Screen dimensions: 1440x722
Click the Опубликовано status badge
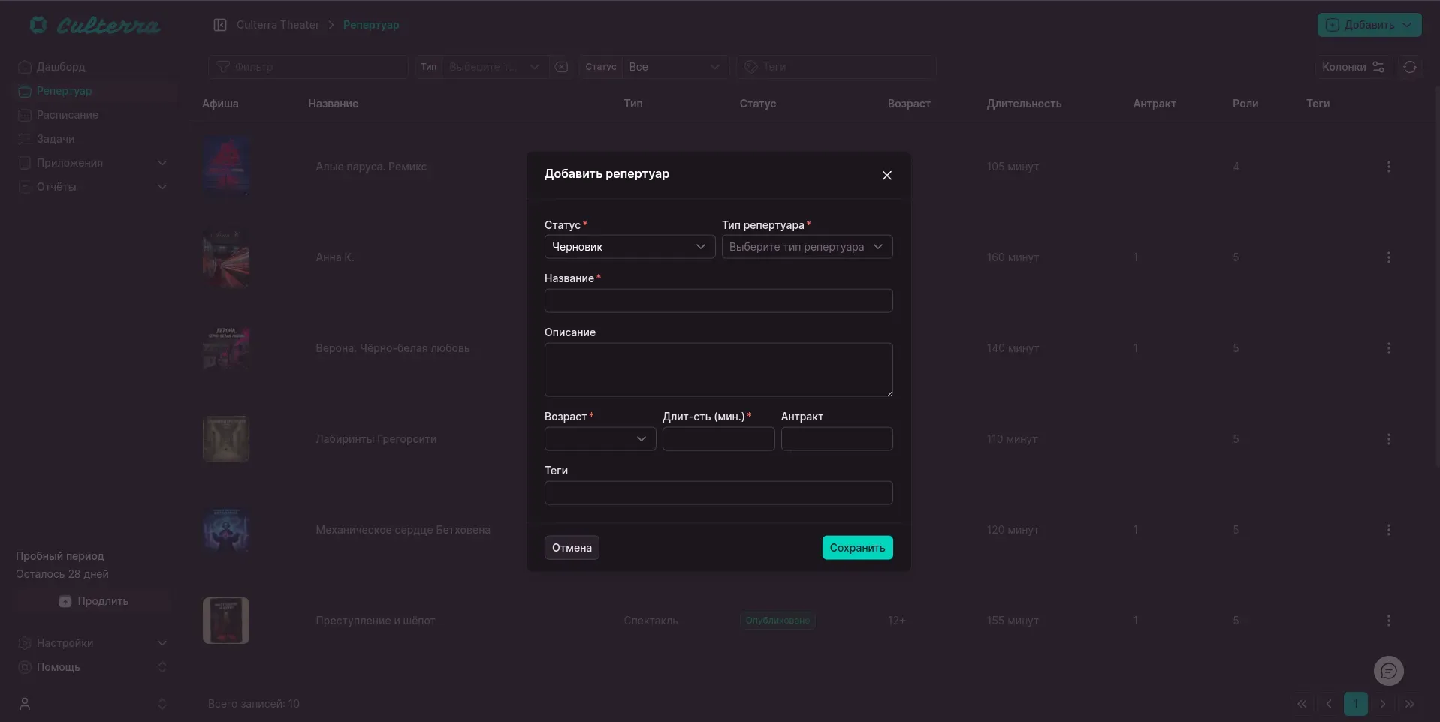pos(777,621)
